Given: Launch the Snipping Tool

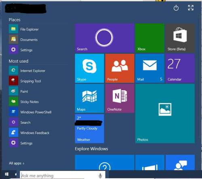Looking at the screenshot, I should pyautogui.click(x=25, y=81).
